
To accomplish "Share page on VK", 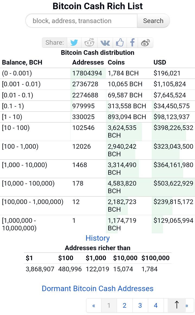I will [x=105, y=43].
